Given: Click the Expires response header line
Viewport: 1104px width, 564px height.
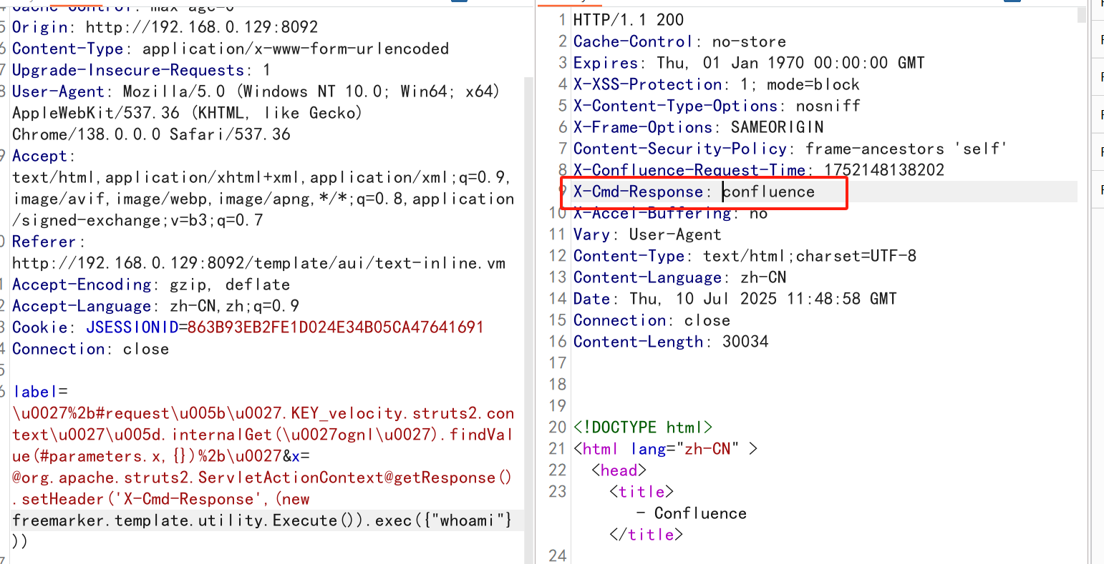Looking at the screenshot, I should tap(749, 63).
